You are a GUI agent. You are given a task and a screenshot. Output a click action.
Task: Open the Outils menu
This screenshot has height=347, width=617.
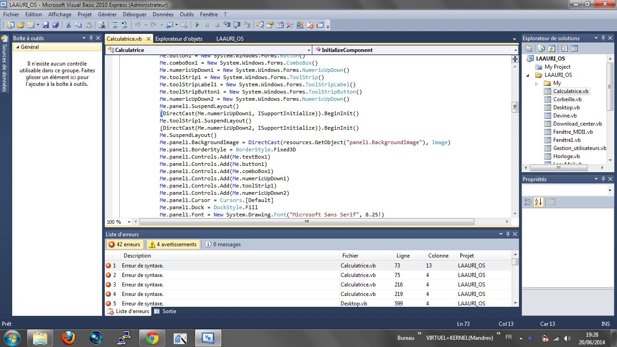click(187, 14)
